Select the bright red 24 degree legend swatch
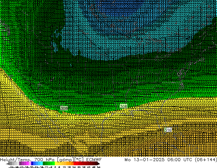The height and width of the screenshot is (168, 217). point(75,164)
